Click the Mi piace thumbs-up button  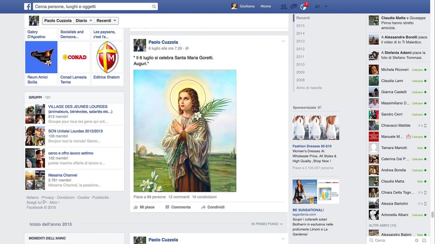144,207
